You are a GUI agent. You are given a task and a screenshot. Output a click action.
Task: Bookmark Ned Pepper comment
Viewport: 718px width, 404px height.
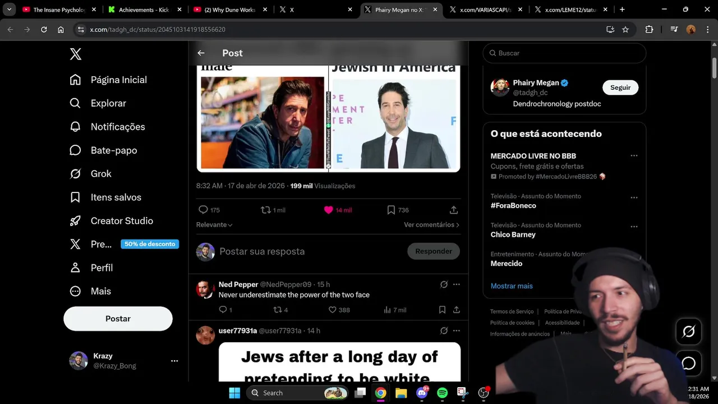point(442,310)
